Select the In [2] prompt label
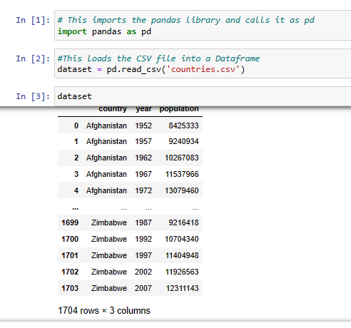 (33, 58)
